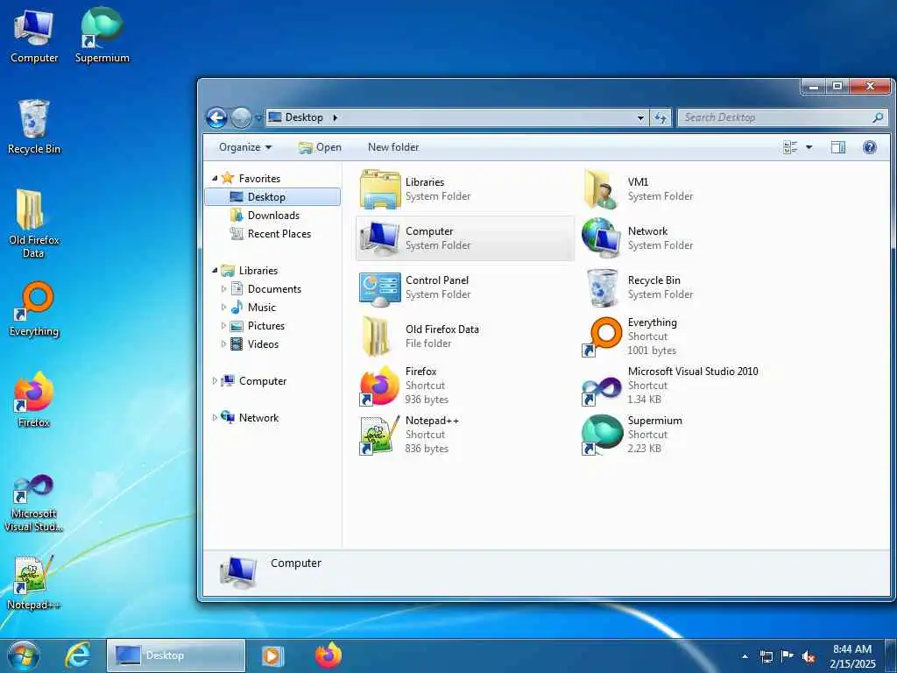897x673 pixels.
Task: Toggle the preview pane button
Action: [x=838, y=147]
